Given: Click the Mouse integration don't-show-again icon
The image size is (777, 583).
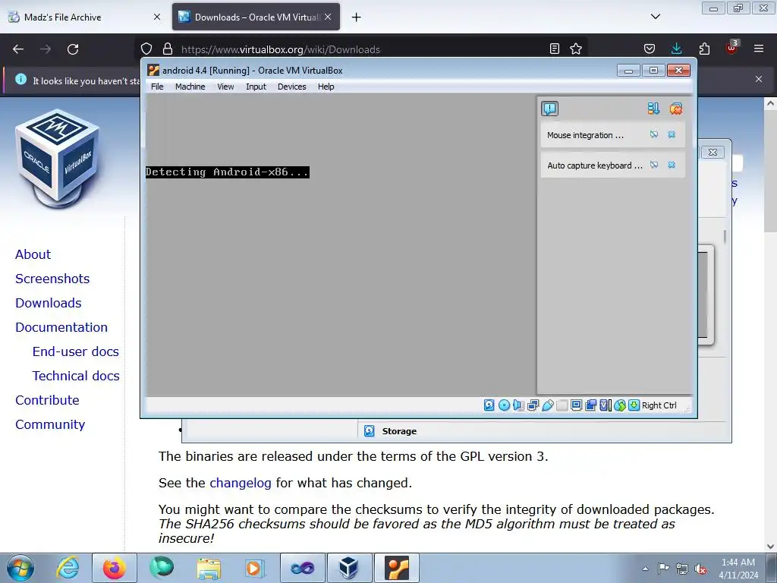Looking at the screenshot, I should point(654,134).
